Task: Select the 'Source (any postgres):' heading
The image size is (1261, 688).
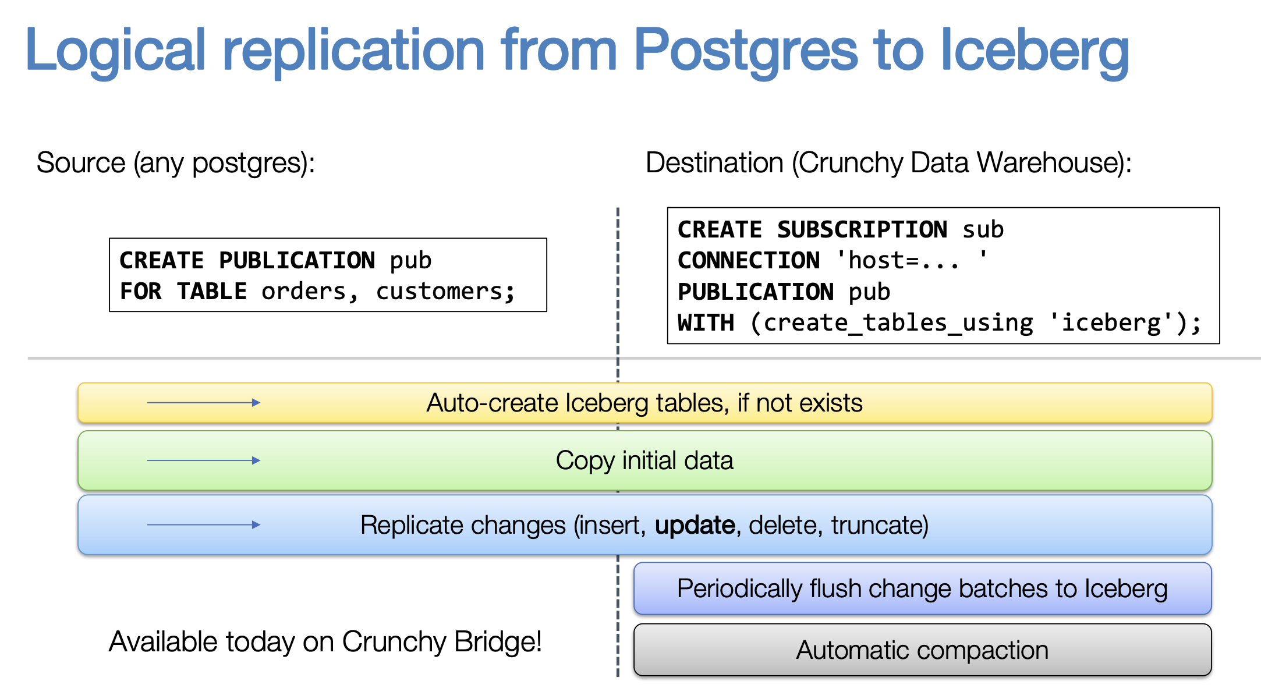Action: [x=176, y=163]
